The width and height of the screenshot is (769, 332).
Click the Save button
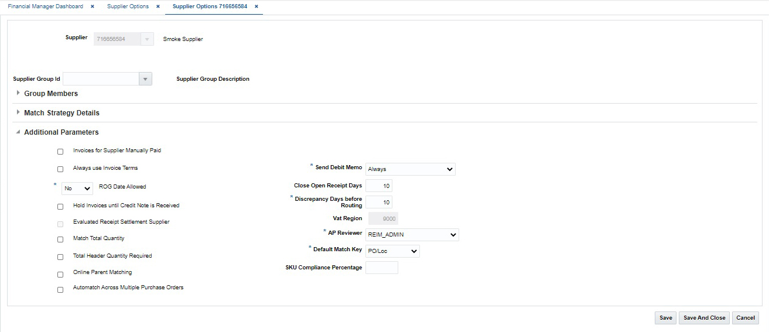(665, 318)
